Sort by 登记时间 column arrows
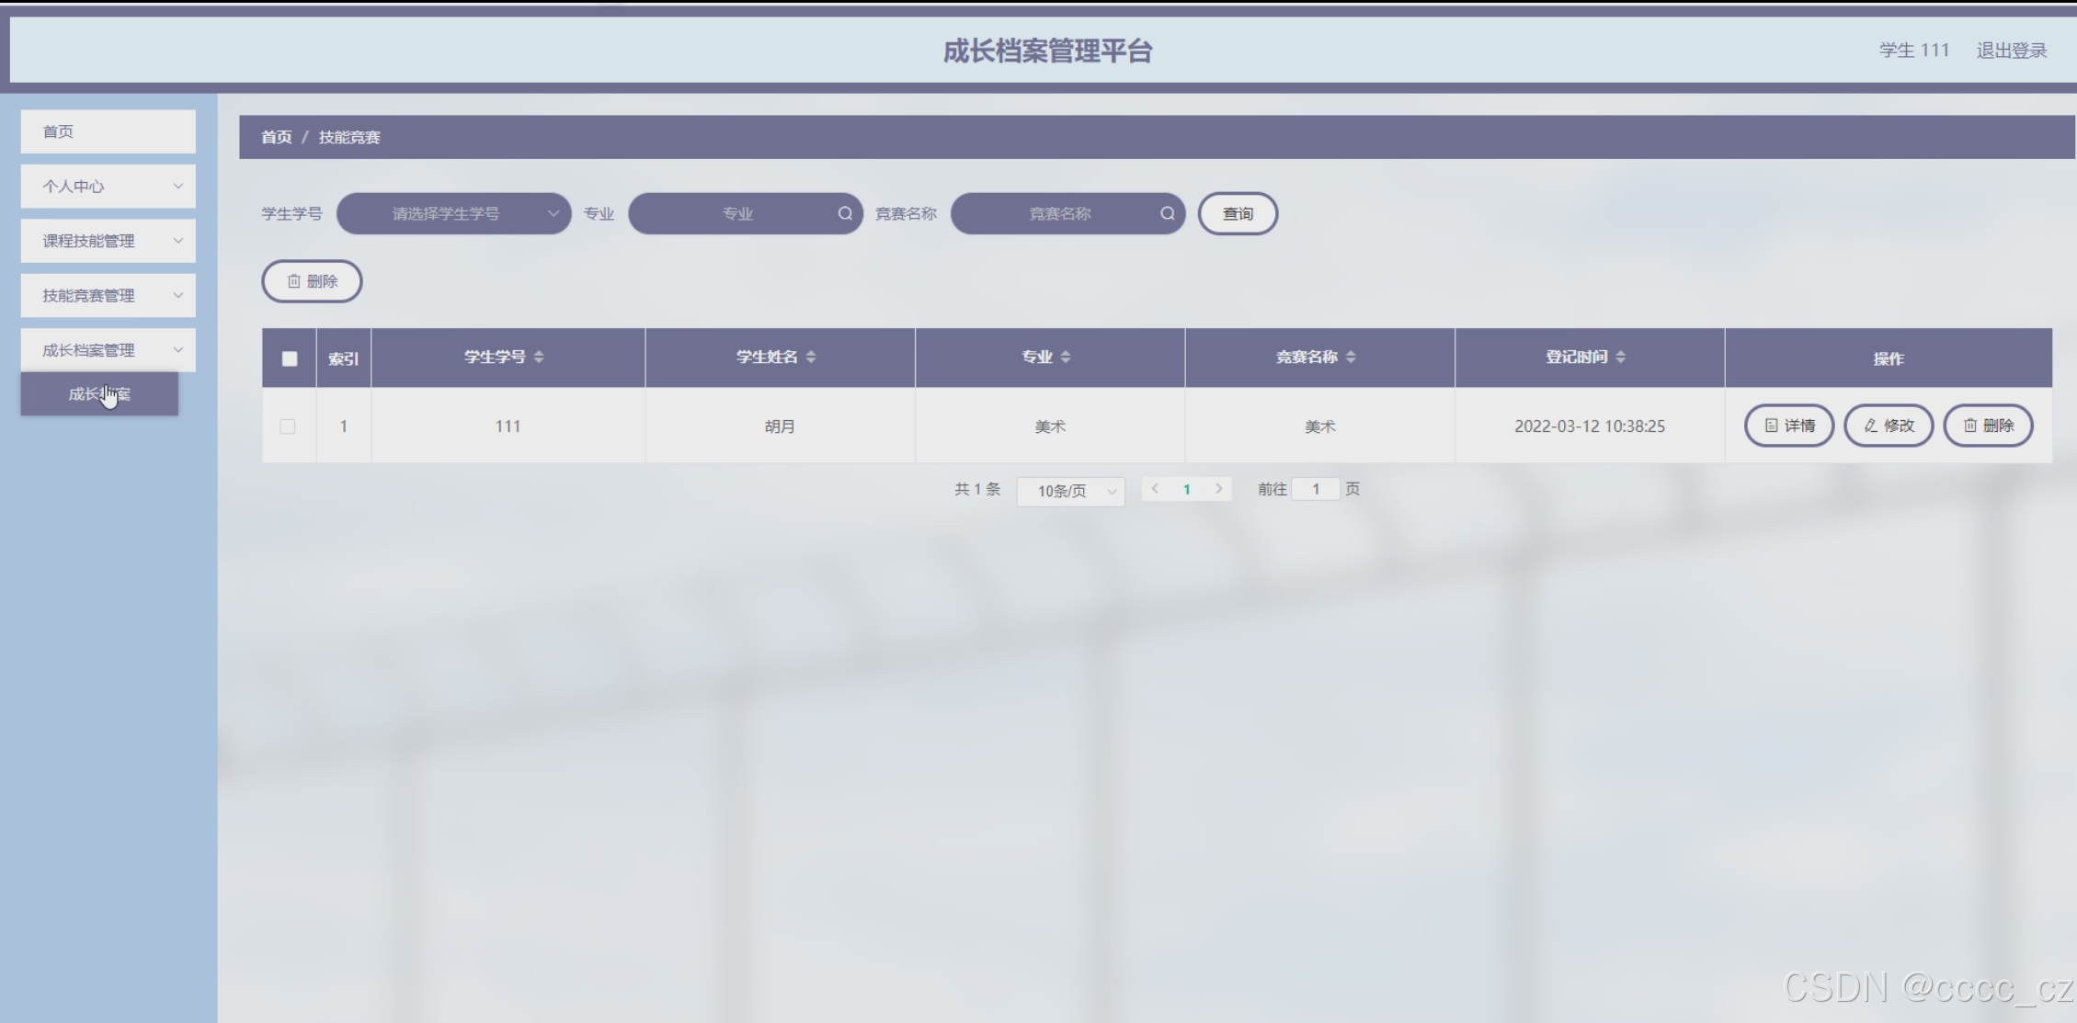Screen dimensions: 2077x1023 point(1621,357)
